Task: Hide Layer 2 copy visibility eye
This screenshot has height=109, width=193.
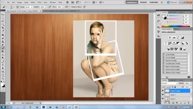Action: pyautogui.click(x=163, y=91)
